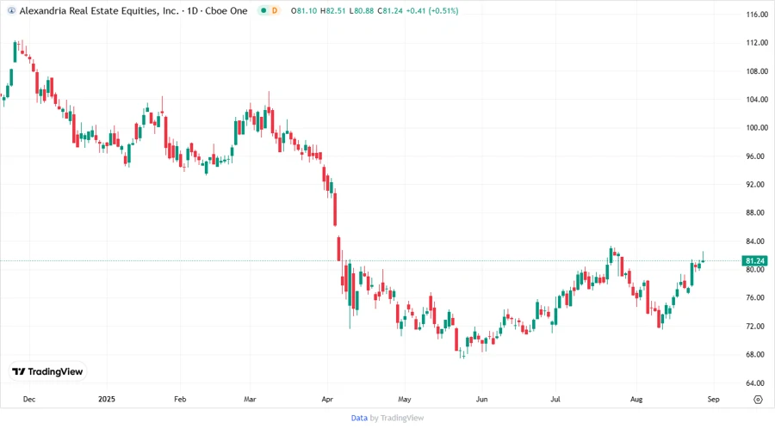Click the 64.00 price scale label

coord(757,383)
